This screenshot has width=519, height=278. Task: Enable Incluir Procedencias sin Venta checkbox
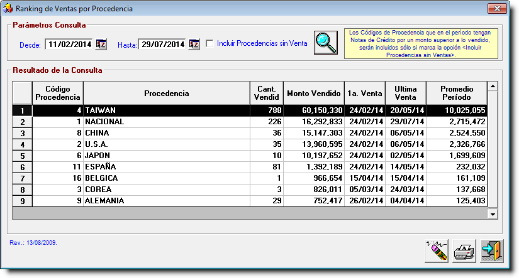click(209, 43)
